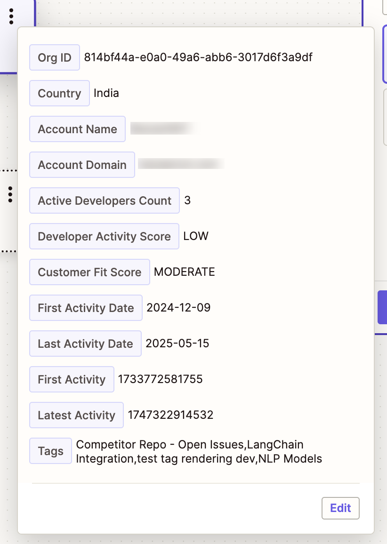Click the Tags field label
This screenshot has width=387, height=544.
click(x=51, y=451)
